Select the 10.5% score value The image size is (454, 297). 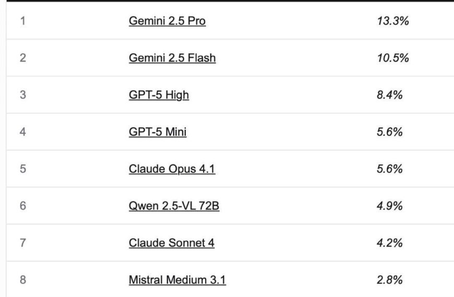[392, 58]
